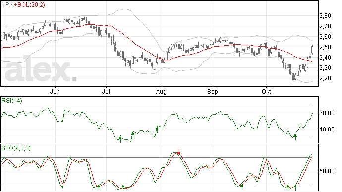Select the Okt month axis label
This screenshot has height=192, width=342.
click(x=266, y=92)
